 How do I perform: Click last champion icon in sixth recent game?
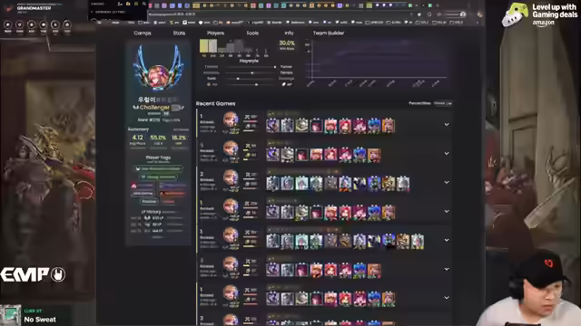click(x=374, y=270)
